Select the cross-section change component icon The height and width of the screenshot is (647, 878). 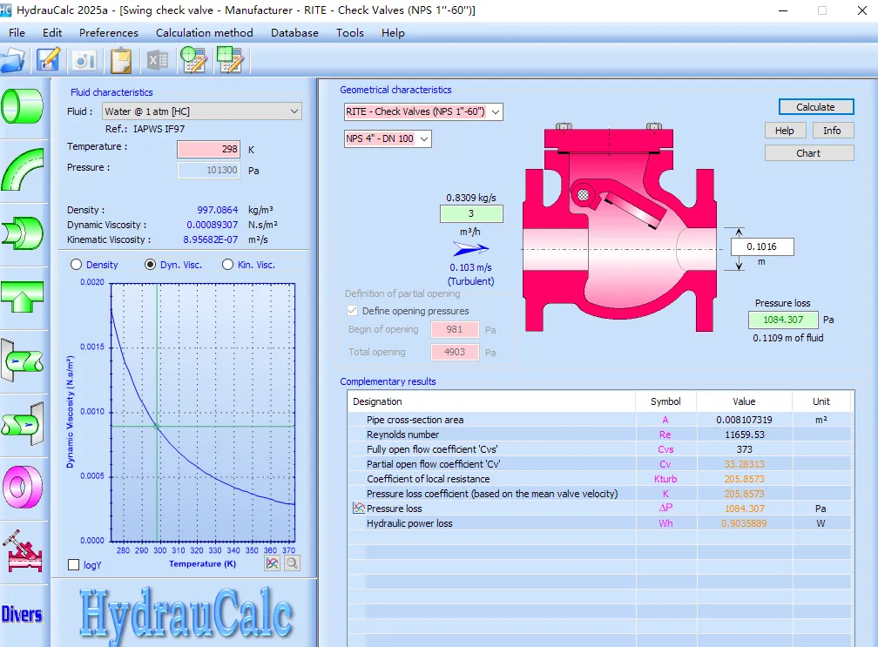[23, 233]
